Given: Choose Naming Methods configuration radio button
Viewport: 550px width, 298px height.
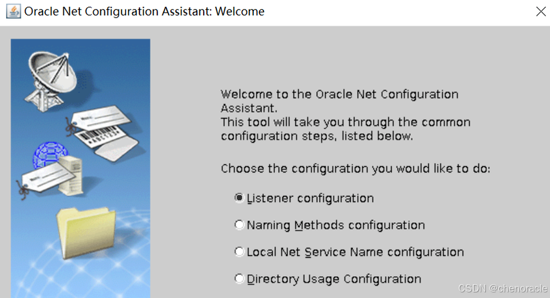Looking at the screenshot, I should coord(239,225).
